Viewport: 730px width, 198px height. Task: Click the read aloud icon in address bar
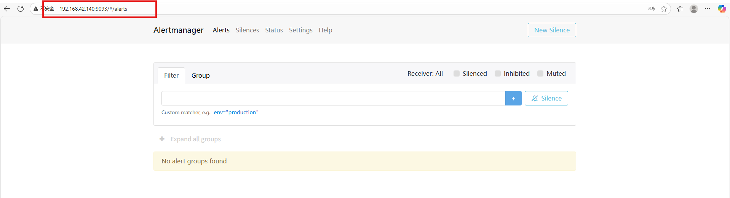click(x=652, y=9)
